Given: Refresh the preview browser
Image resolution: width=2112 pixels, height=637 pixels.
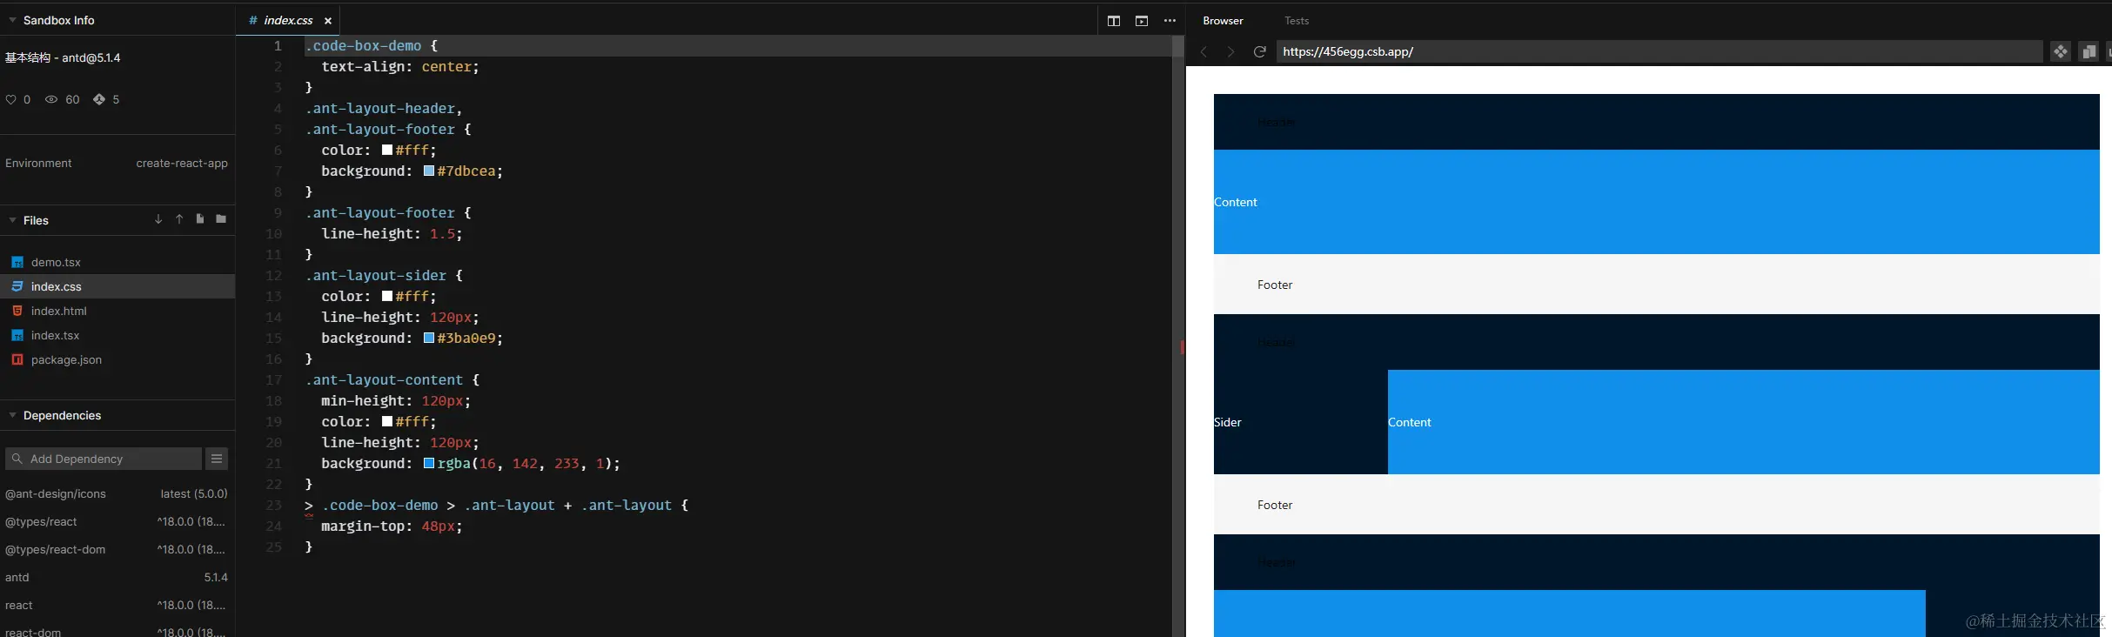Looking at the screenshot, I should pos(1259,52).
